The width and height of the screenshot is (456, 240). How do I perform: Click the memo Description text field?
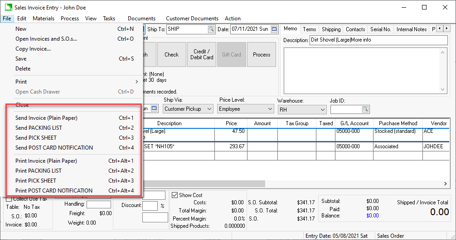click(x=378, y=40)
